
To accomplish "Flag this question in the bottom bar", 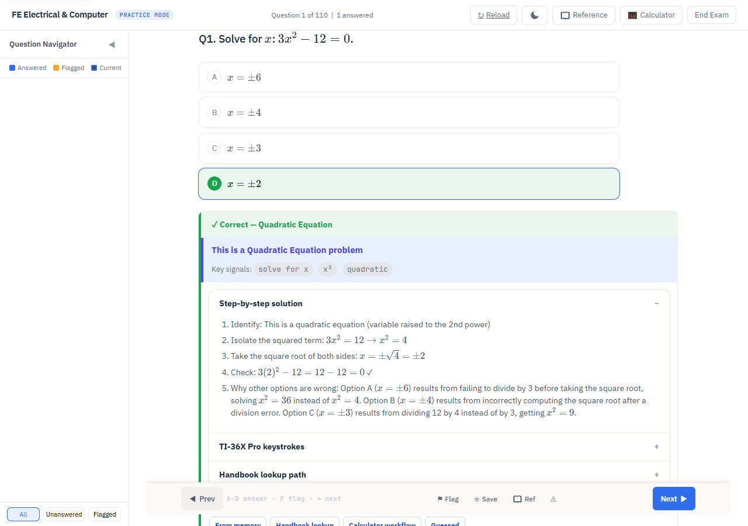I will click(448, 499).
